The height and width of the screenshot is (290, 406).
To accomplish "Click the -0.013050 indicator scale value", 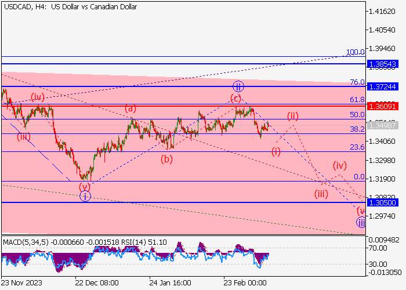I will click(385, 273).
